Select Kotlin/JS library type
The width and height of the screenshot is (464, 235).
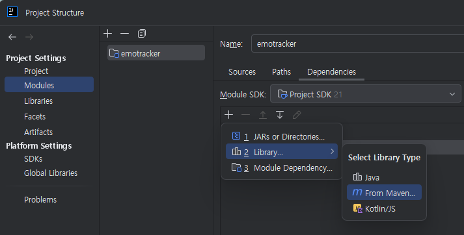384,208
